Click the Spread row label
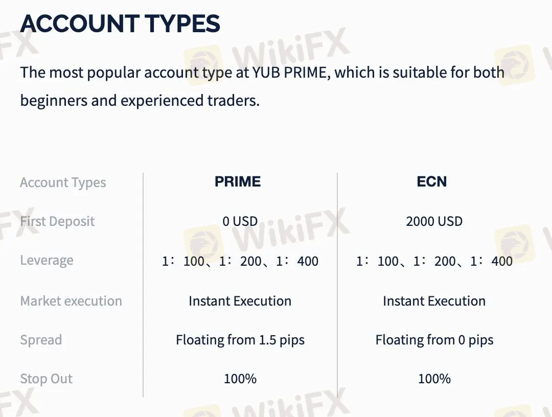Image resolution: width=552 pixels, height=417 pixels. pos(41,340)
